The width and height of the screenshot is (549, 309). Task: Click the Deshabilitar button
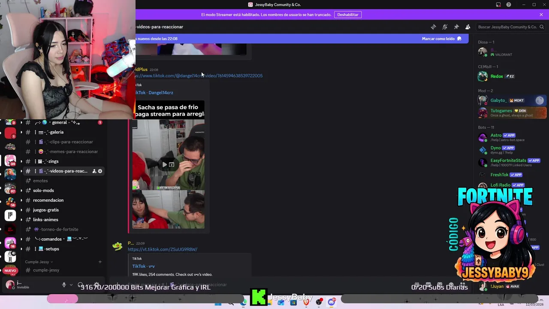pyautogui.click(x=348, y=15)
